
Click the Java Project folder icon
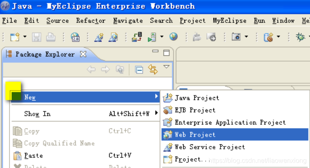click(x=168, y=98)
